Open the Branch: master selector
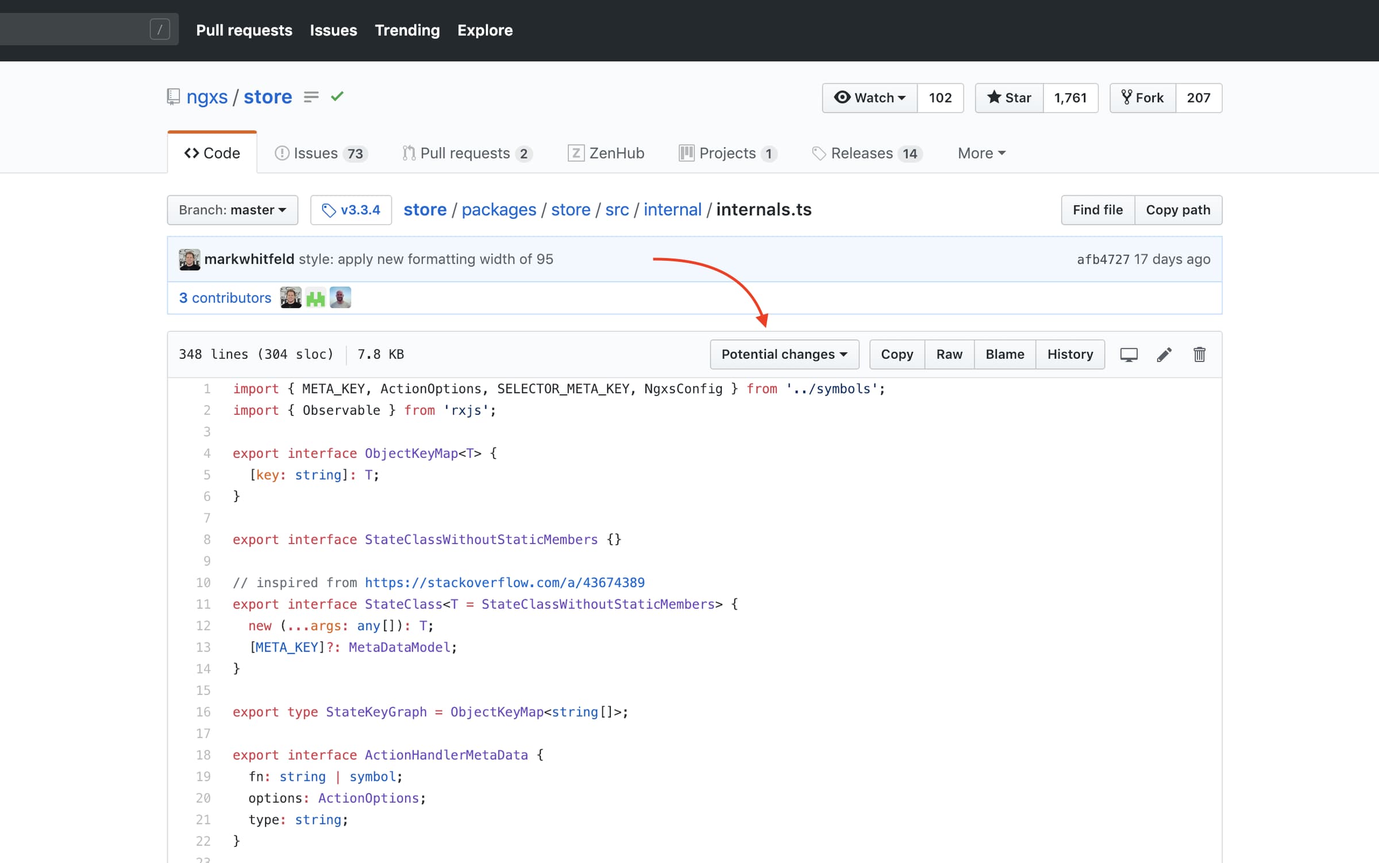The height and width of the screenshot is (863, 1379). tap(232, 210)
